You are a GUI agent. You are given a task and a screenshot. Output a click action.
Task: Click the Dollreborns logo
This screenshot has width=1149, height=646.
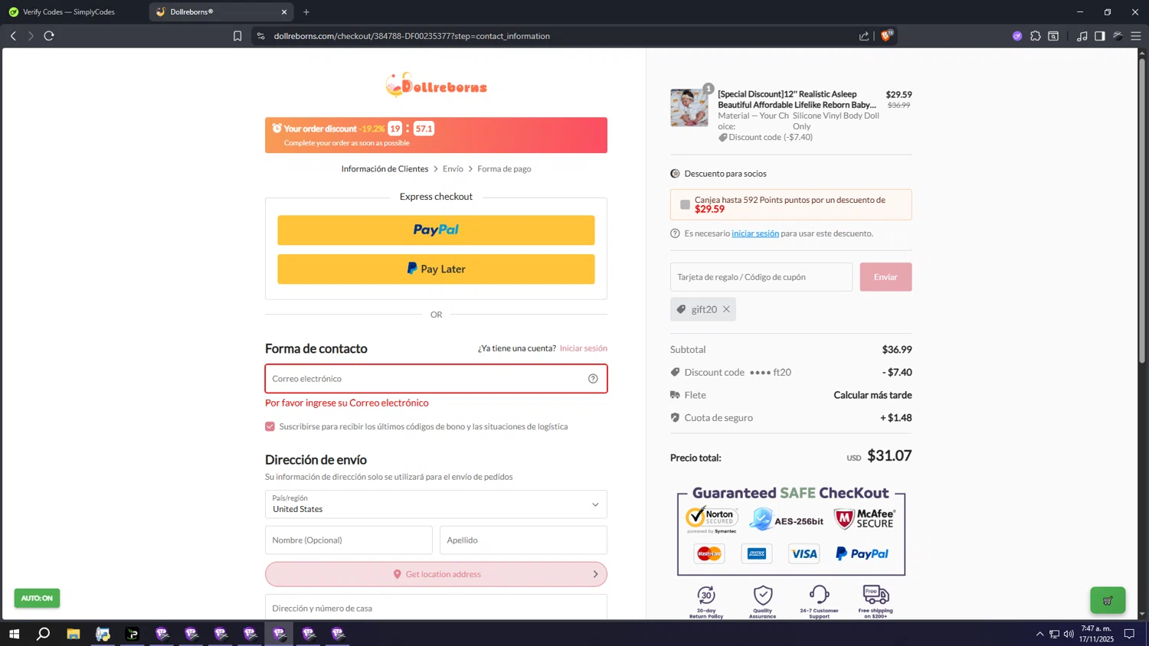(436, 85)
